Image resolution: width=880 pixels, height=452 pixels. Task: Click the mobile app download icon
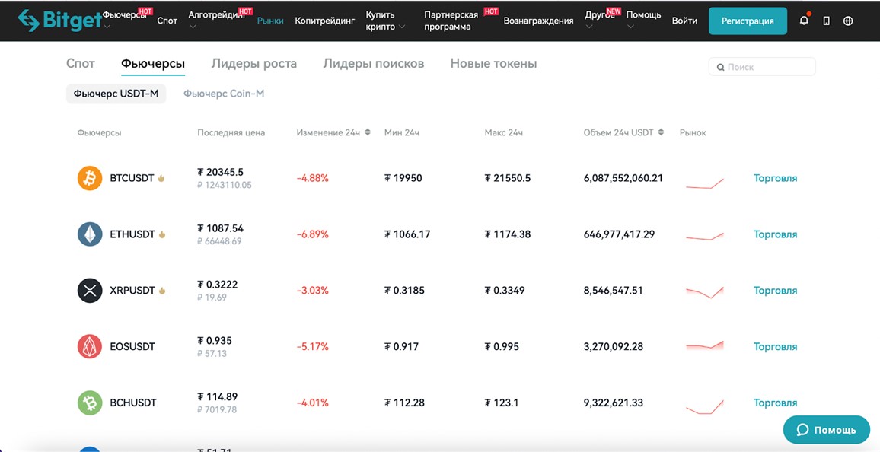click(826, 21)
